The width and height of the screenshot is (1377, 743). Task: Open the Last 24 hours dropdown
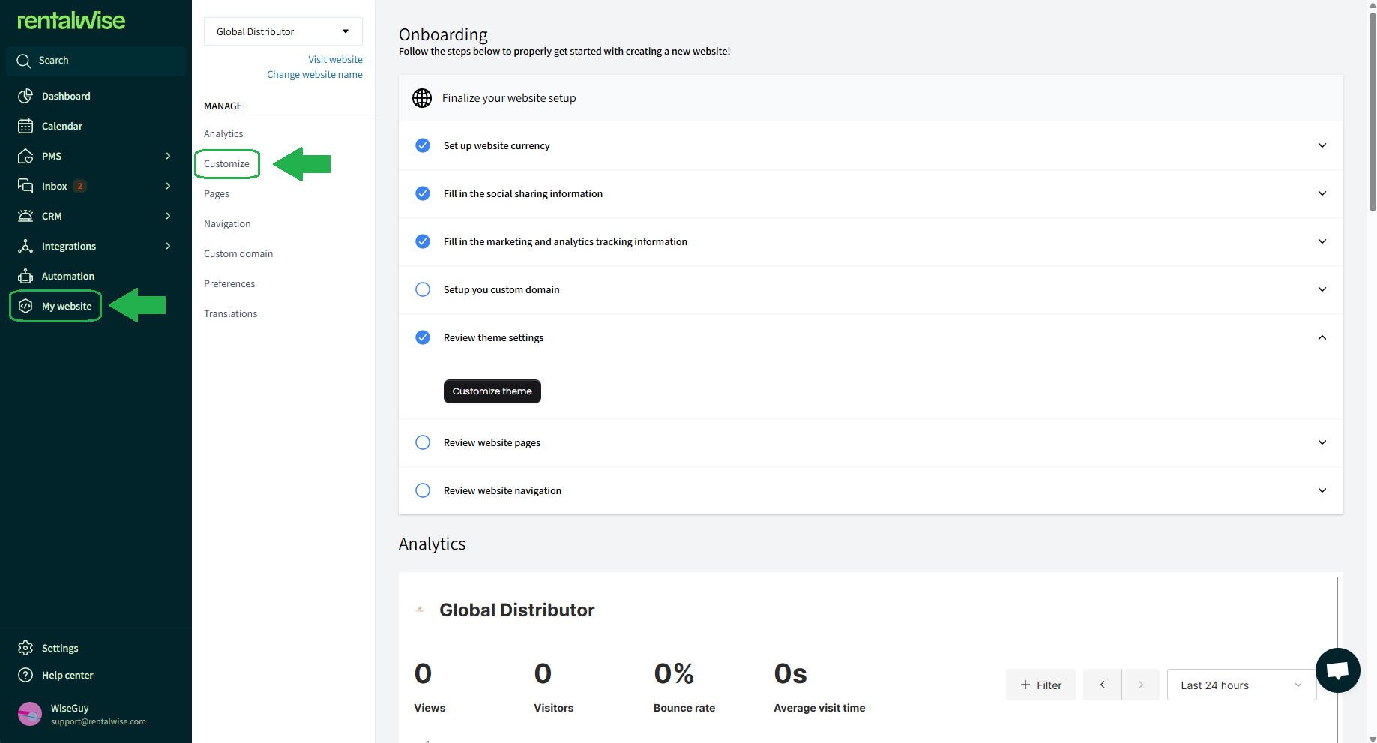point(1241,685)
